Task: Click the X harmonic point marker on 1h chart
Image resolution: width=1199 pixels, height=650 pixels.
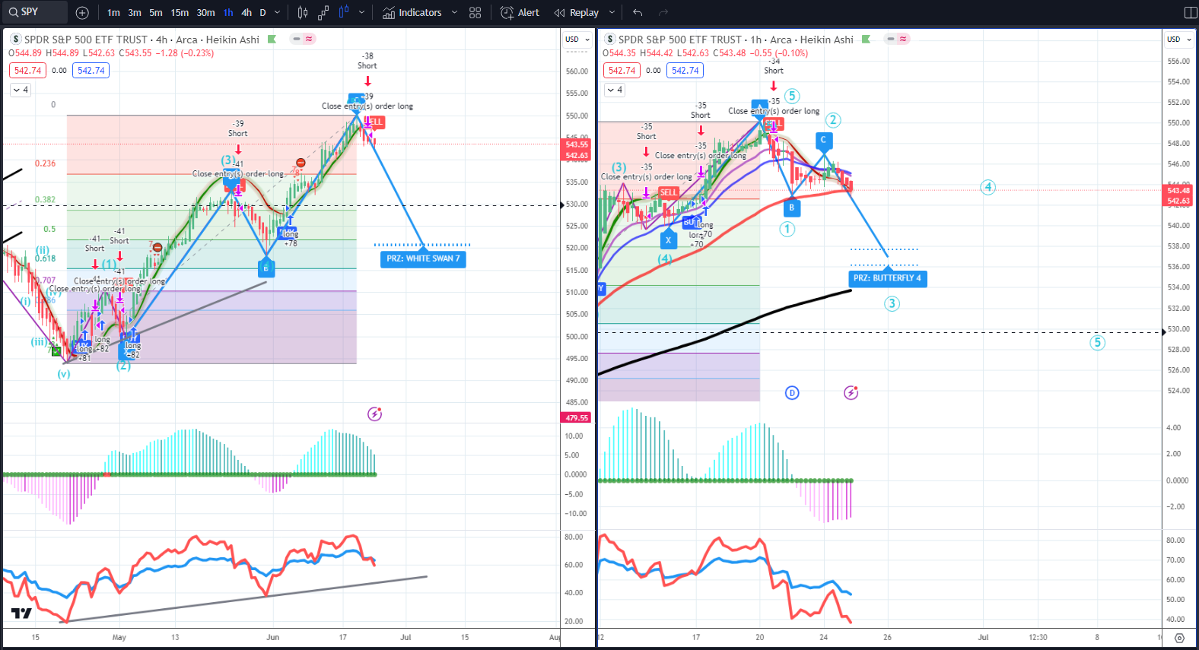Action: [668, 240]
